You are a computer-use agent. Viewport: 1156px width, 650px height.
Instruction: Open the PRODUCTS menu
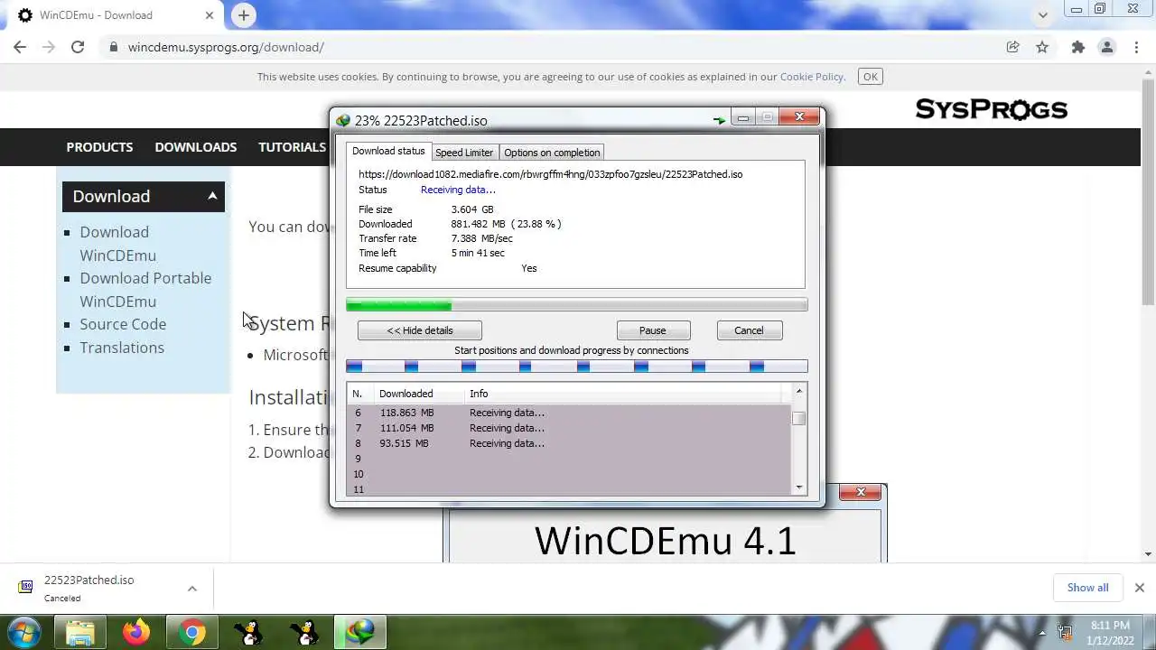point(99,147)
